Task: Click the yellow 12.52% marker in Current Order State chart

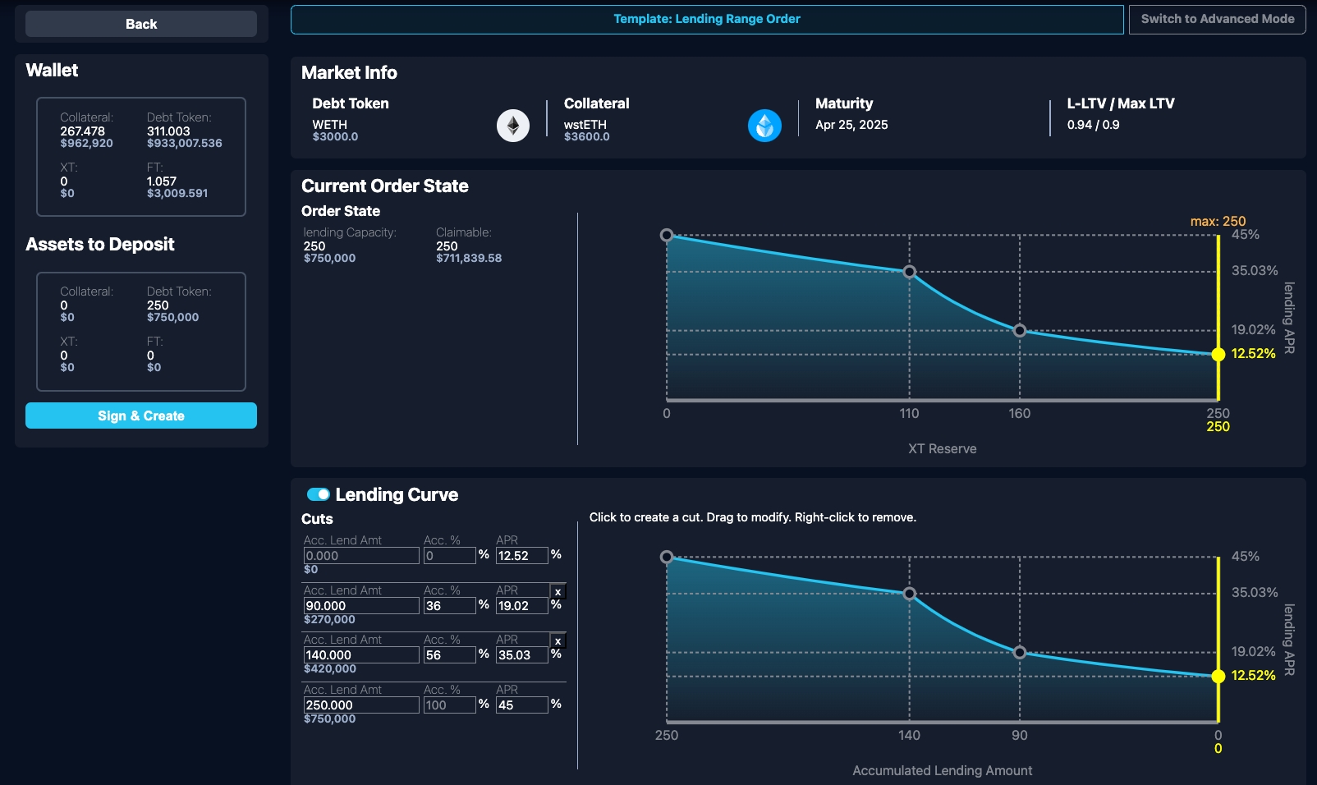Action: (1218, 354)
